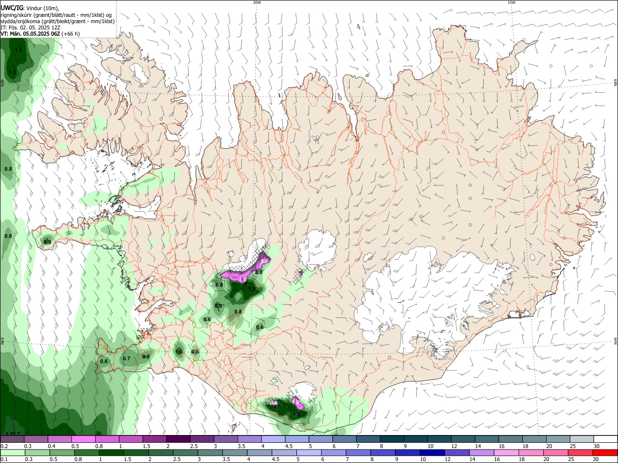Select the light lavender 4 swatch in the upper row
618x463 pixels.
pos(273,439)
